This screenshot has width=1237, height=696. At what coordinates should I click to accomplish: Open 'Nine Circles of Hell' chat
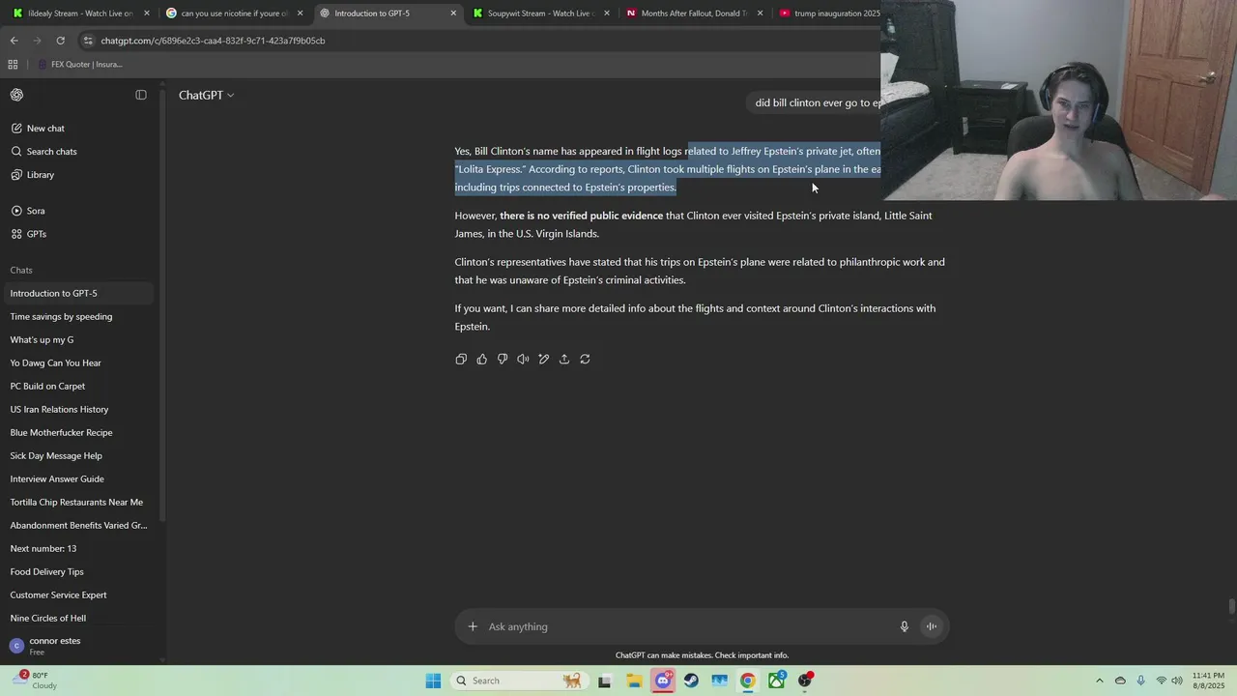coord(79,618)
